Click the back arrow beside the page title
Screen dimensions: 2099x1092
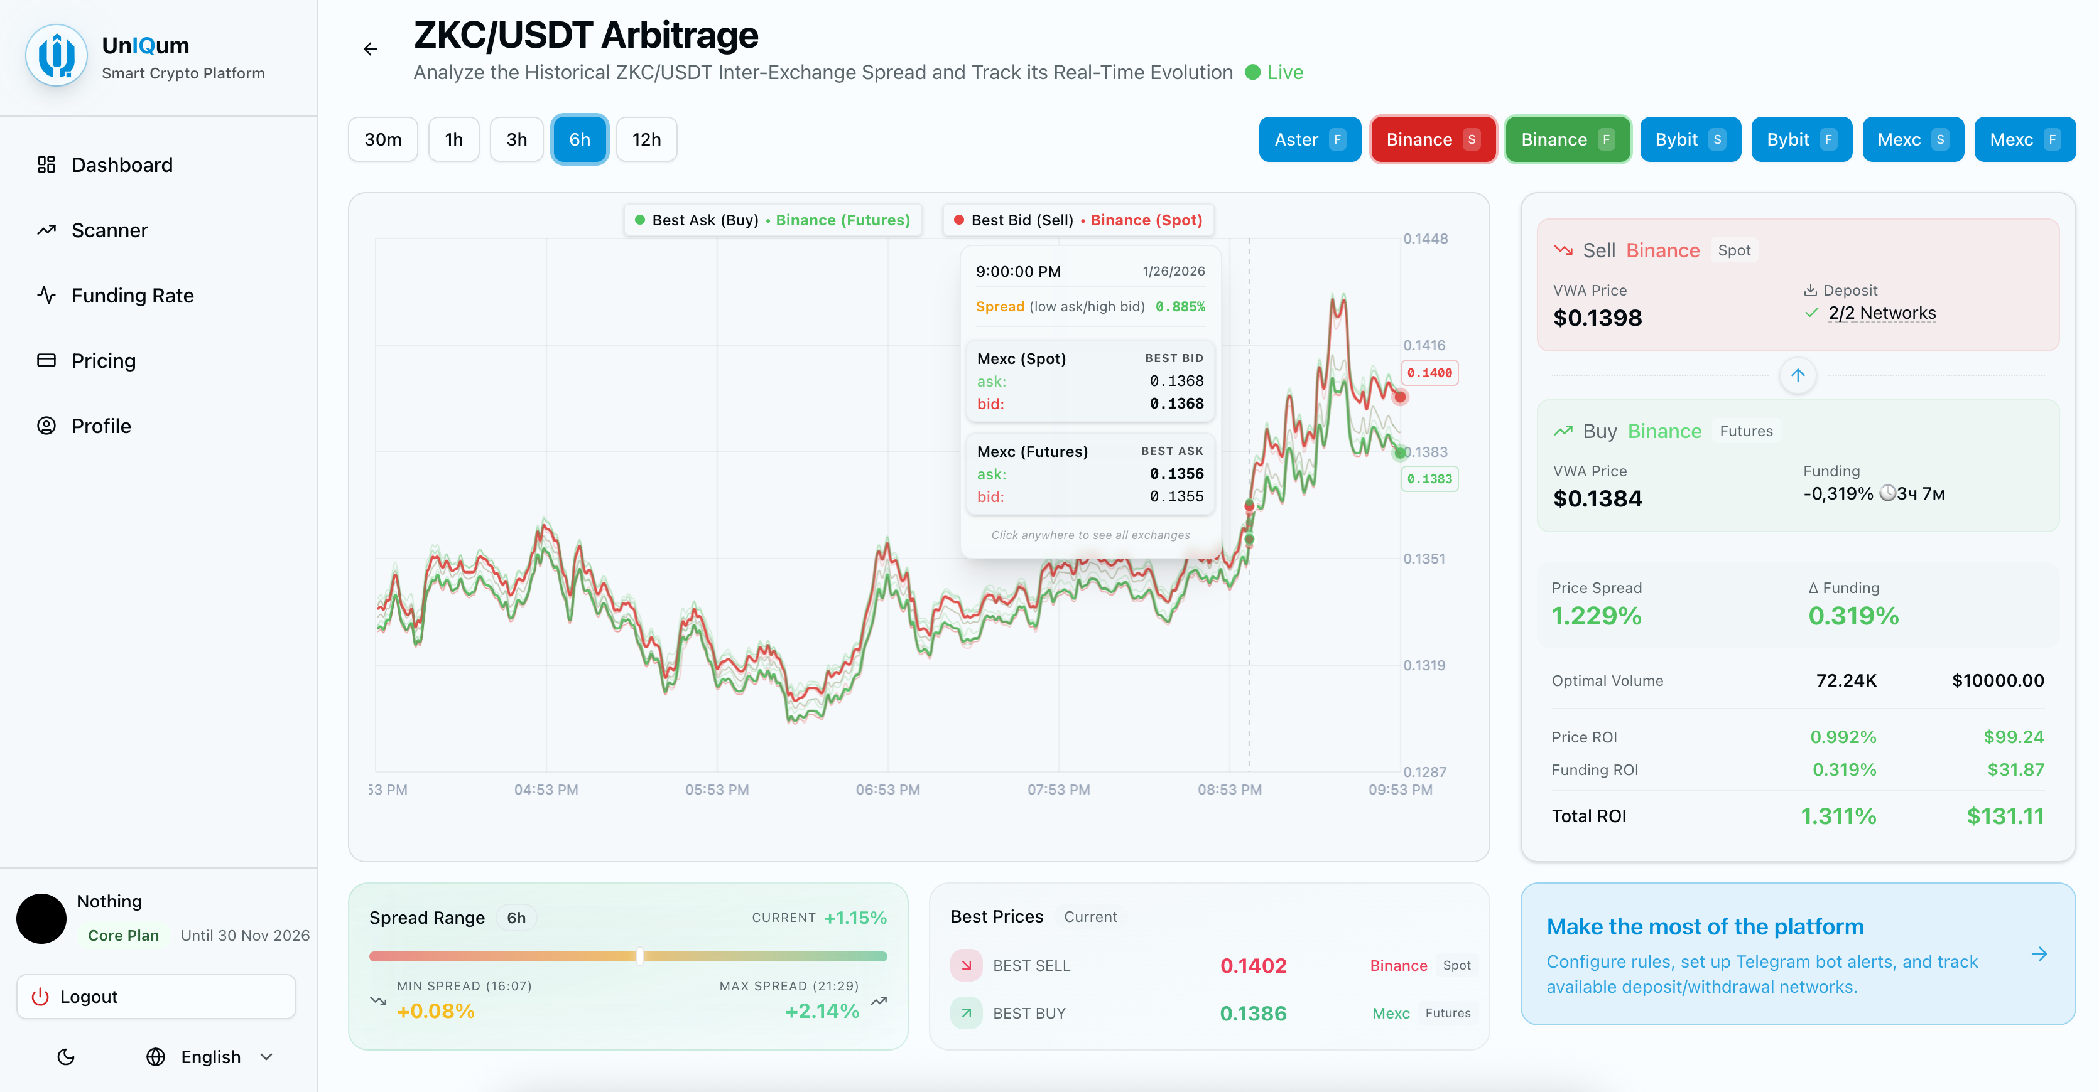370,49
